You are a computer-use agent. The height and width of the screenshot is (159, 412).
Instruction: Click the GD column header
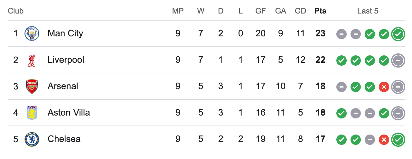point(300,11)
